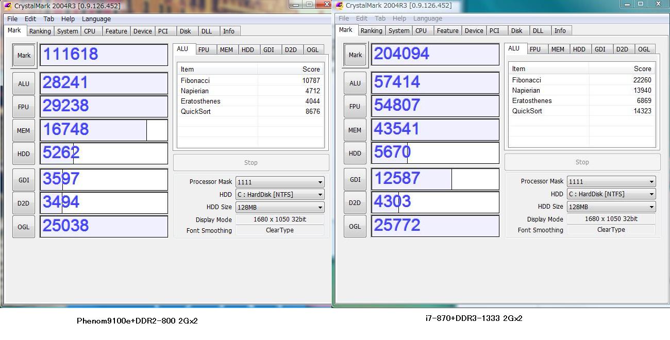Click the ALU benchmark button in left window
The image size is (670, 340).
coord(24,83)
